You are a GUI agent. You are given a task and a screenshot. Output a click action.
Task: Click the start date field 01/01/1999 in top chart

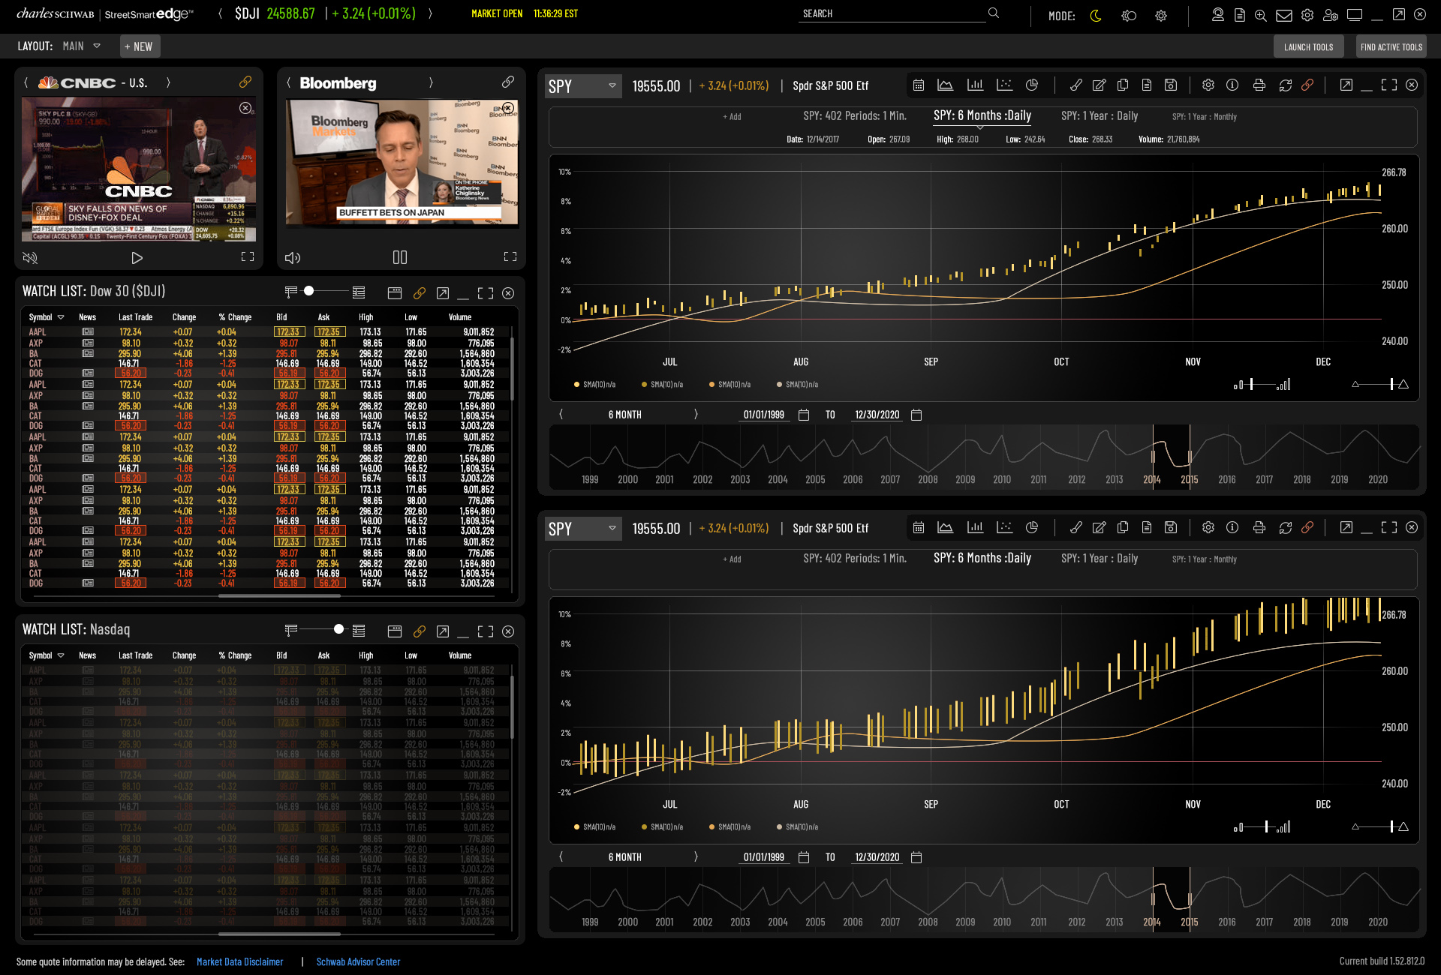click(x=763, y=415)
